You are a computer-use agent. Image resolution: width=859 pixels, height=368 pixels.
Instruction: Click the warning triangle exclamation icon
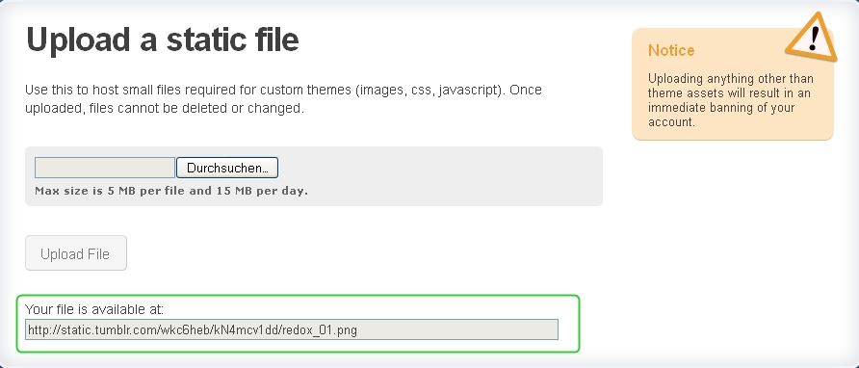[812, 37]
